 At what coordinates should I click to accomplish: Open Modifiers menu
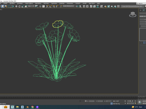(12, 3)
